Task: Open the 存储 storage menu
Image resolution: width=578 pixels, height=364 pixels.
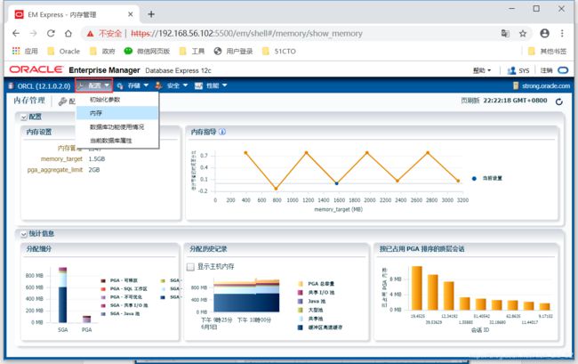Action: (132, 85)
